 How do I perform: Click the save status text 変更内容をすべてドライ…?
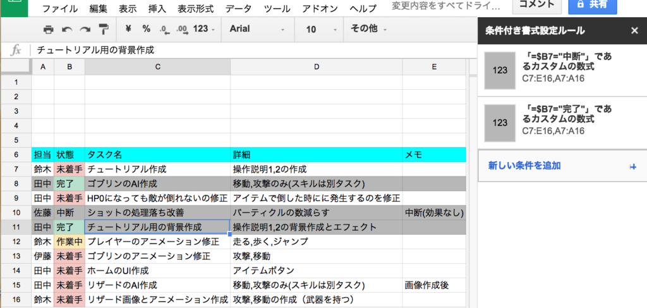click(x=445, y=7)
